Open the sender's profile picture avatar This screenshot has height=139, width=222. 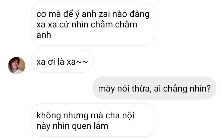tap(17, 66)
